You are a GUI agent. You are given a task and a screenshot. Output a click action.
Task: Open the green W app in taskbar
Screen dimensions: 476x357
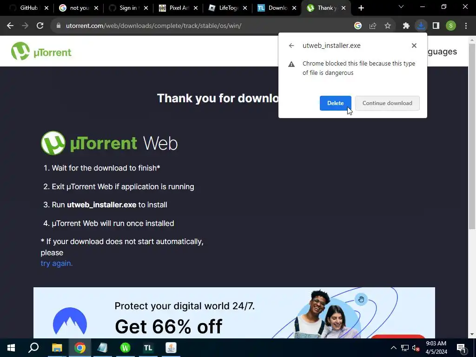(x=125, y=348)
